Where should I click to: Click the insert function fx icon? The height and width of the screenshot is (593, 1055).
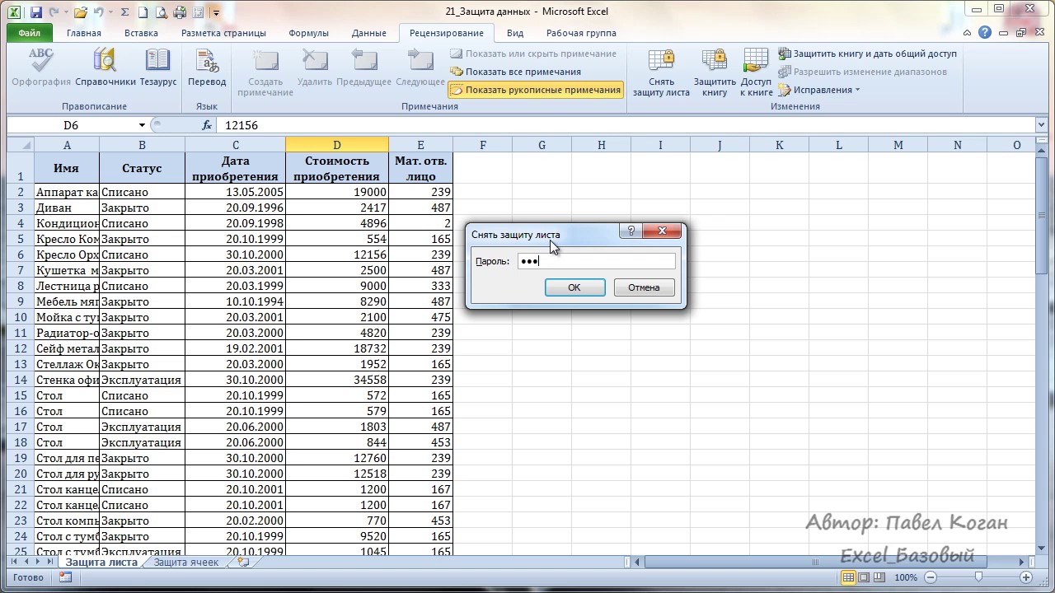click(207, 125)
